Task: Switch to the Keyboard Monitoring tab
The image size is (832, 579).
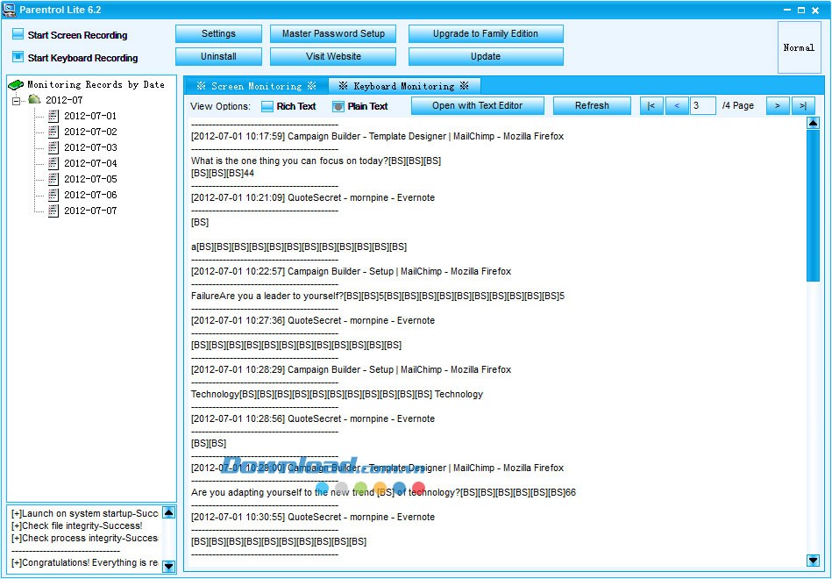Action: pos(403,86)
